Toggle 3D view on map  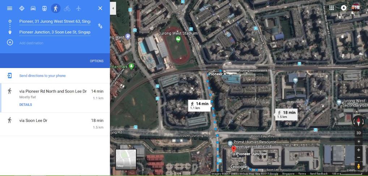[x=359, y=133]
